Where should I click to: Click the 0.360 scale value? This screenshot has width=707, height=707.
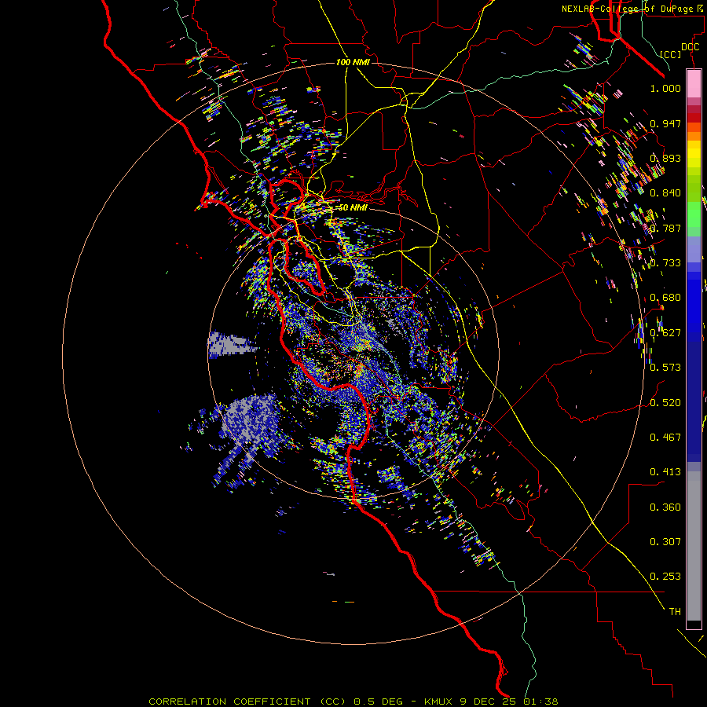click(x=665, y=507)
